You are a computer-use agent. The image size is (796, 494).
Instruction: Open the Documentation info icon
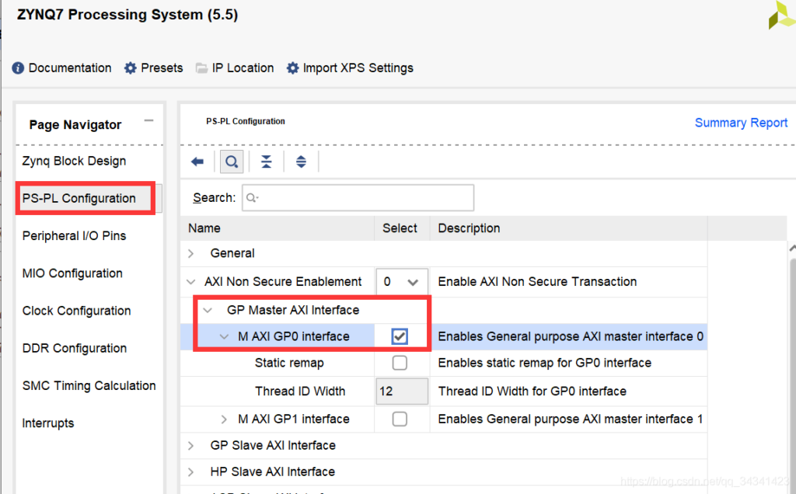18,68
